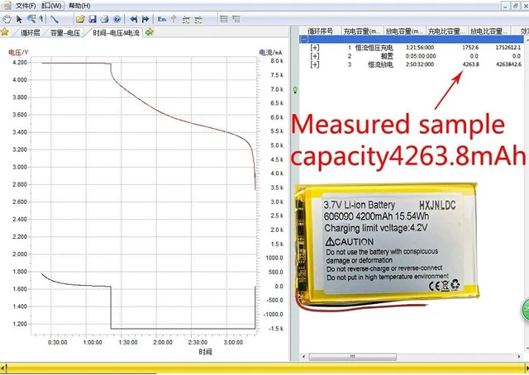Go back with the blue left arrow
529x375 pixels.
click(x=134, y=19)
